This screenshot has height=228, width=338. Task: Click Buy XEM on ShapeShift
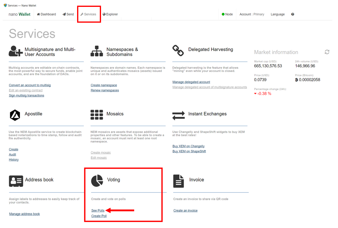click(x=189, y=151)
